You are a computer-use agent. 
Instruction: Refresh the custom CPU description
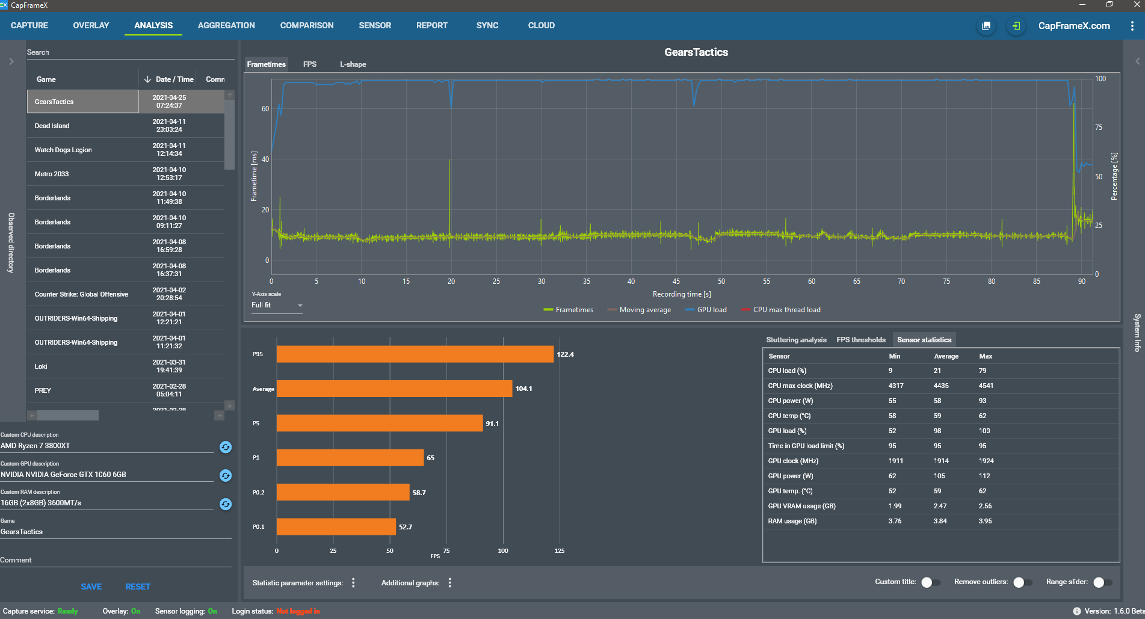[226, 447]
